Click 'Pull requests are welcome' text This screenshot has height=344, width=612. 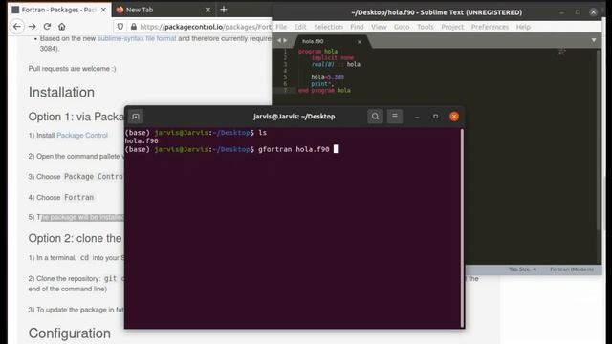point(72,69)
